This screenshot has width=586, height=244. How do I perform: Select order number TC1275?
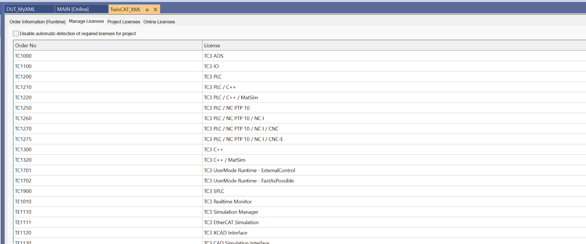click(108, 139)
